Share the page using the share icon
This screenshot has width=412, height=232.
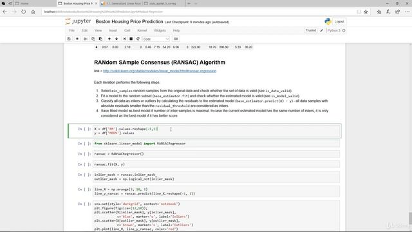pyautogui.click(x=398, y=12)
